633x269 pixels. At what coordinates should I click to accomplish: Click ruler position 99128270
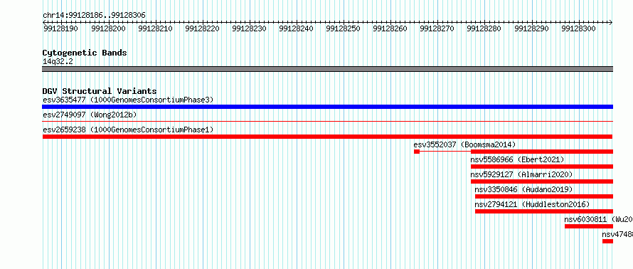pyautogui.click(x=437, y=28)
